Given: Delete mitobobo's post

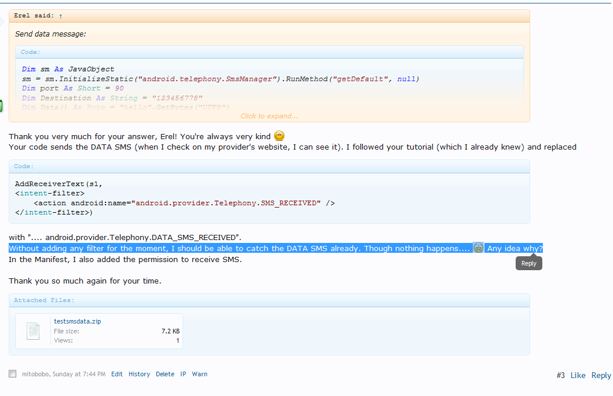Looking at the screenshot, I should coord(165,374).
